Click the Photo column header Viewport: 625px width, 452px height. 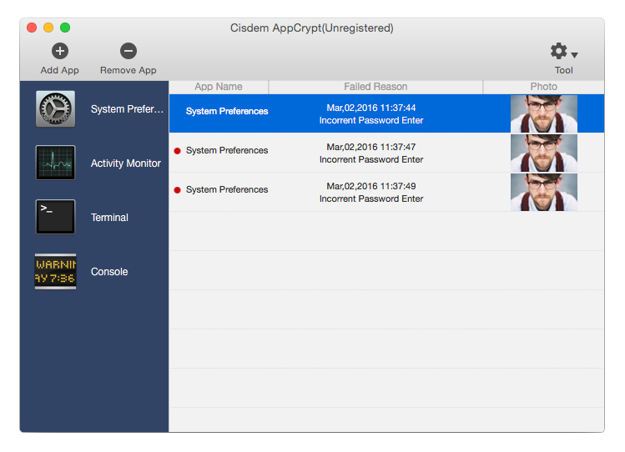point(544,87)
